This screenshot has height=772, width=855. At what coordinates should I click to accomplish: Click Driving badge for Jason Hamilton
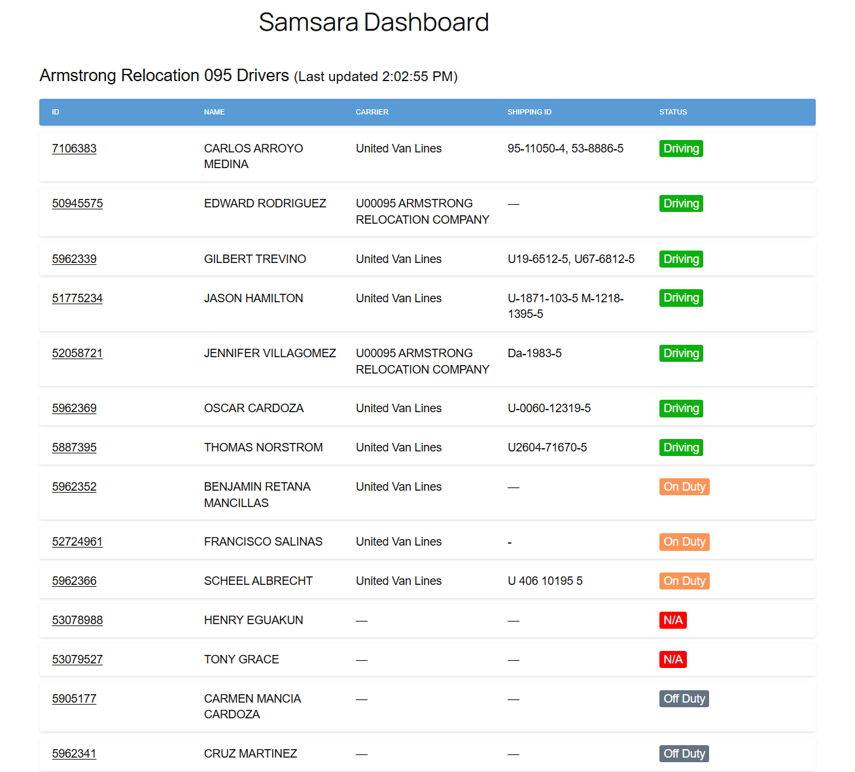click(x=681, y=298)
